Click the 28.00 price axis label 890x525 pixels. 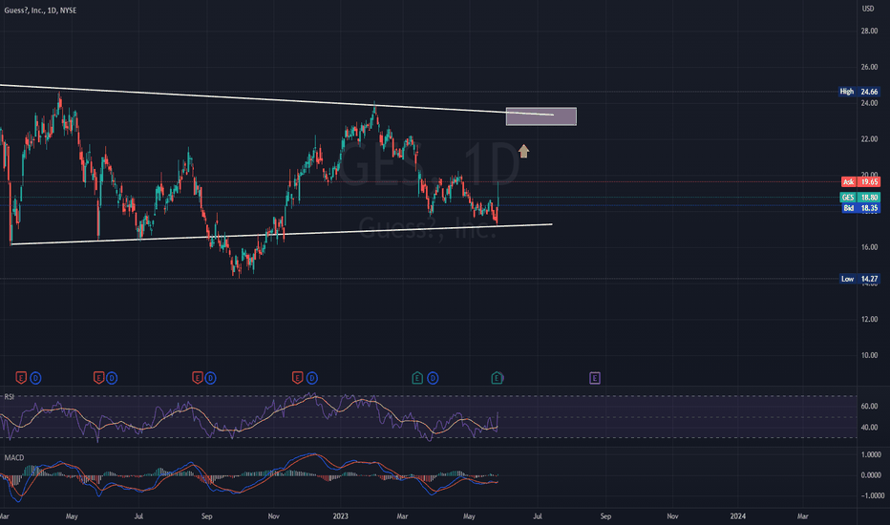click(869, 31)
